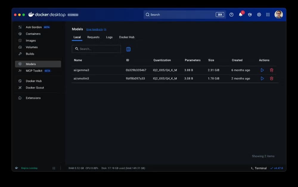Open the apps grid menu
The height and width of the screenshot is (187, 298).
(x=268, y=15)
